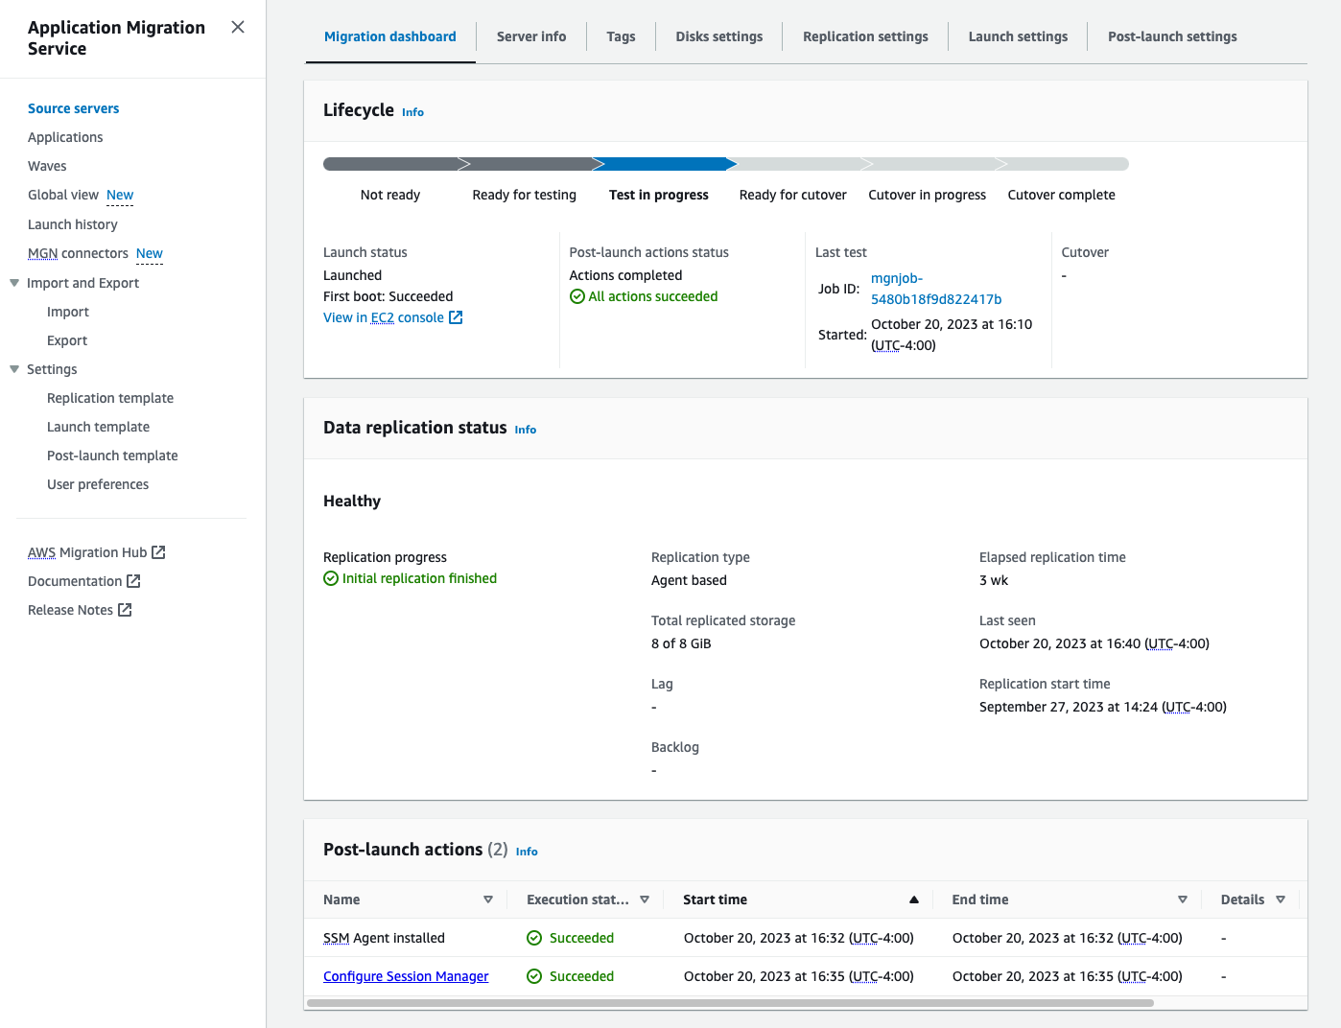This screenshot has width=1341, height=1028.
Task: Click the Test in progress lifecycle bar segment
Action: point(664,164)
